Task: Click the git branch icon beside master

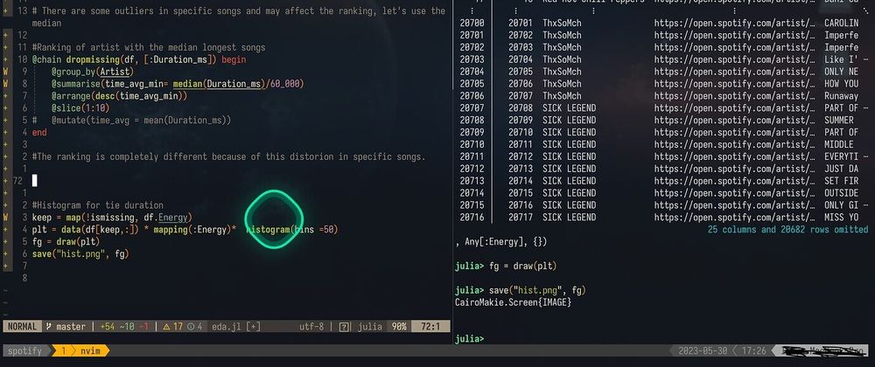Action: [50, 326]
